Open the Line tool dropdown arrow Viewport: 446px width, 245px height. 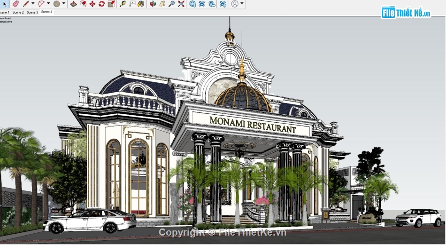pyautogui.click(x=33, y=3)
